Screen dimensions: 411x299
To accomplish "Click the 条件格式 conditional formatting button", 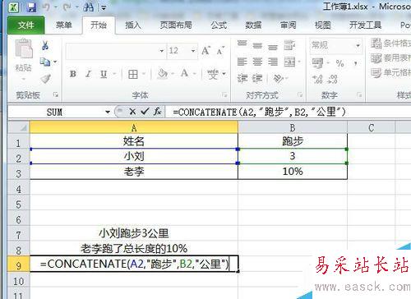I will 390,44.
